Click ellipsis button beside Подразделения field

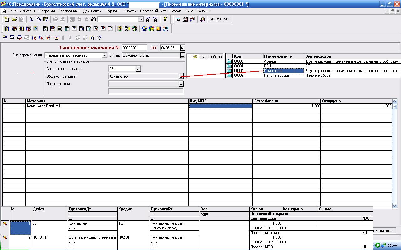181,84
